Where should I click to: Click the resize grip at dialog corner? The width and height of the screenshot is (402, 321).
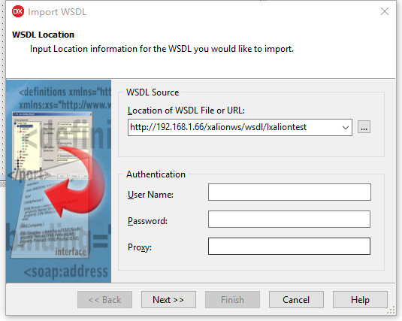[x=391, y=310]
